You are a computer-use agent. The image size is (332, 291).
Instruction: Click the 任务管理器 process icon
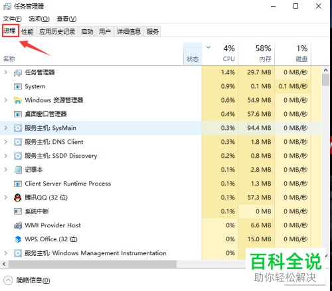pos(18,73)
